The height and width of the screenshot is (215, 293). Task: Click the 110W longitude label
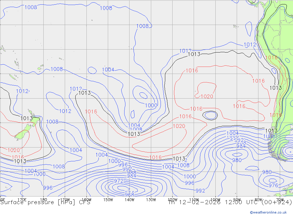(x=194, y=200)
